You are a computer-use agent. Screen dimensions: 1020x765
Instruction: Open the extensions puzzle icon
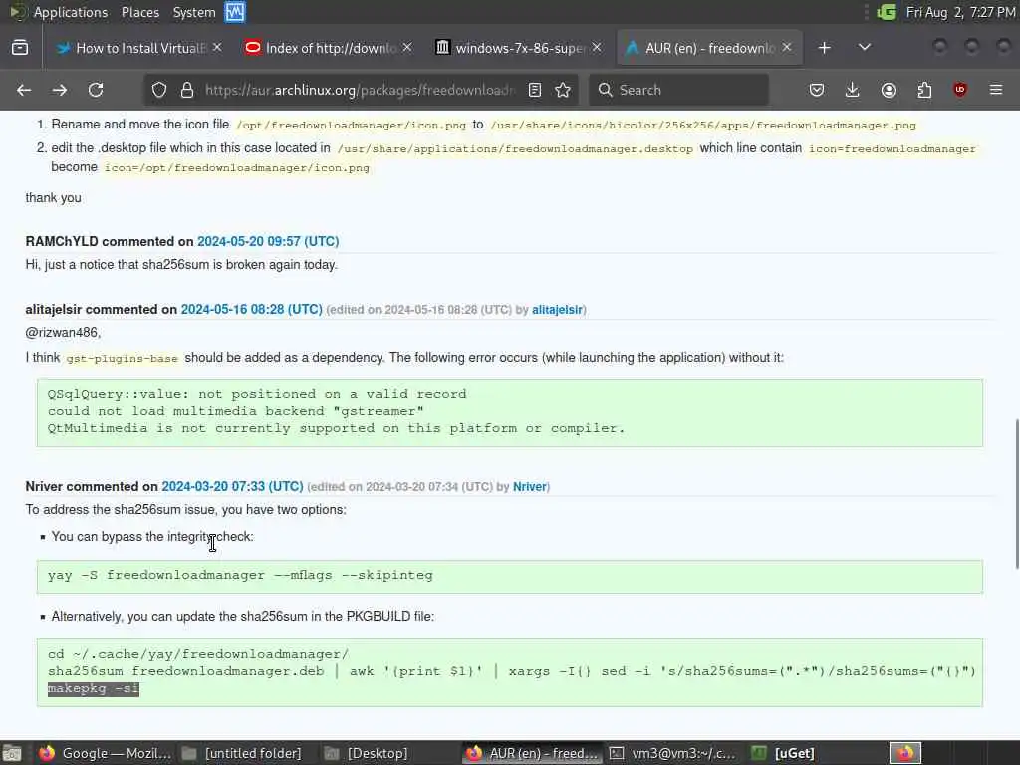click(924, 90)
